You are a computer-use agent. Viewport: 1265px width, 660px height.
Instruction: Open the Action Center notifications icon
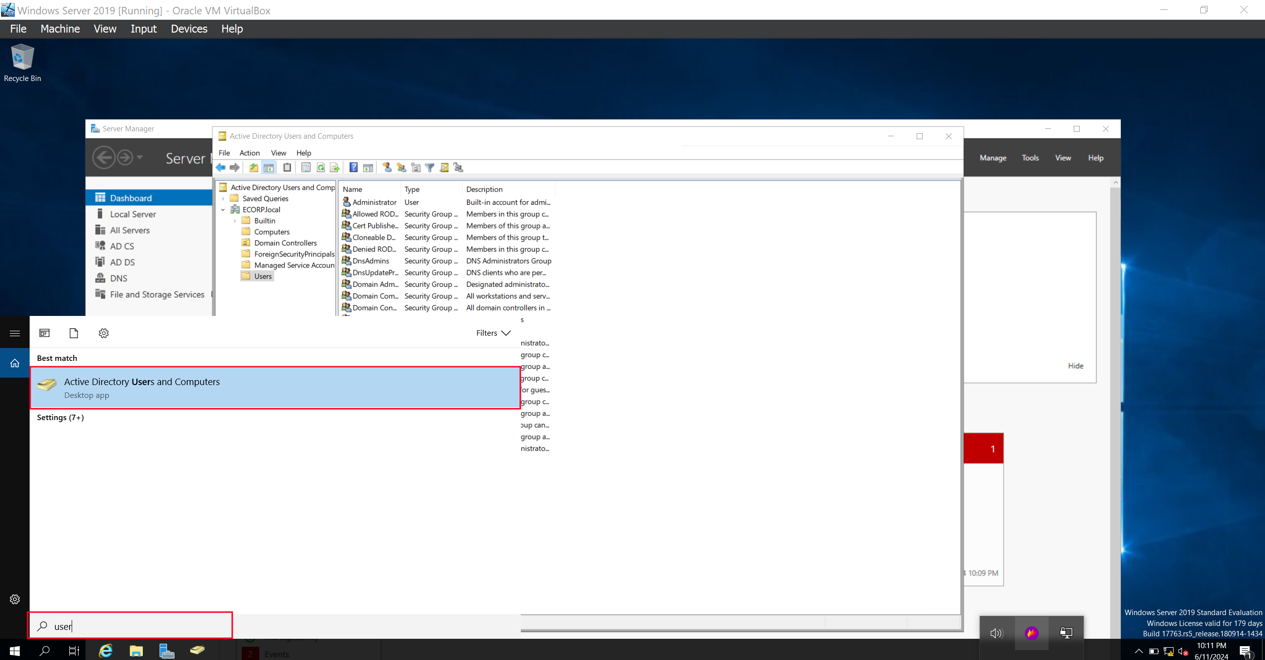[1246, 652]
